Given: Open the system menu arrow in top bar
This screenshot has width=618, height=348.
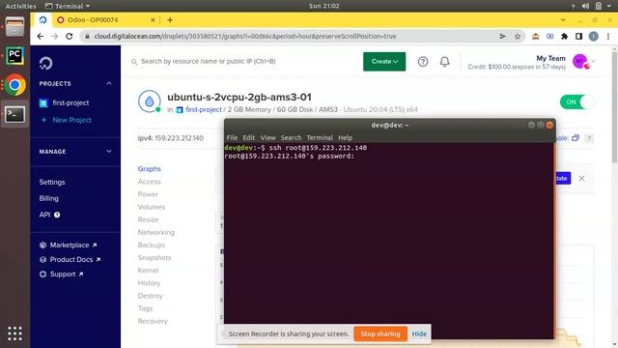Looking at the screenshot, I should (x=609, y=6).
